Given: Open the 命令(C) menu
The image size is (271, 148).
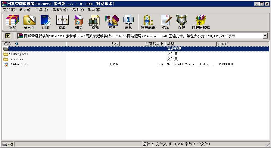Looking at the screenshot, I should click(x=25, y=10).
